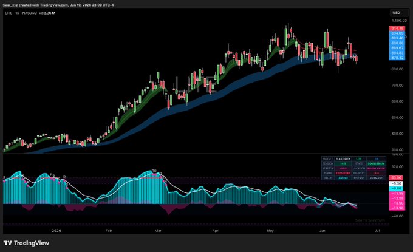Click the 500.00 price axis label
Image resolution: width=413 pixels, height=252 pixels.
tap(397, 117)
